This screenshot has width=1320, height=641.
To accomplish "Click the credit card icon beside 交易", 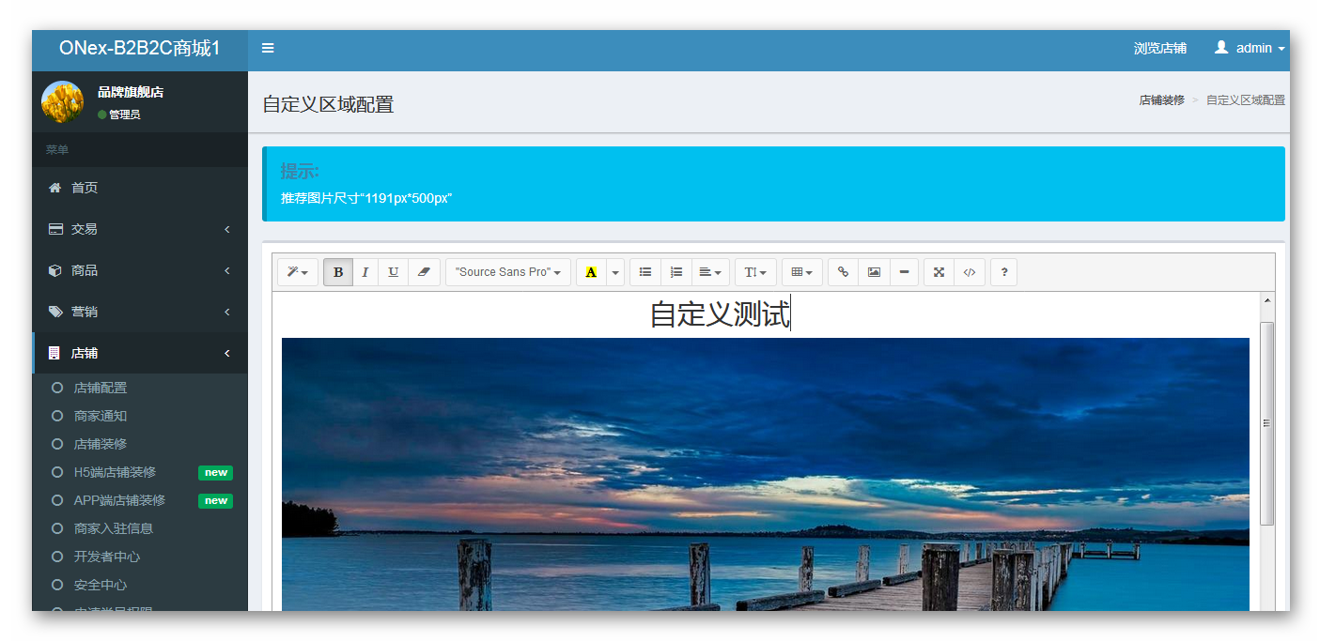I will point(55,229).
